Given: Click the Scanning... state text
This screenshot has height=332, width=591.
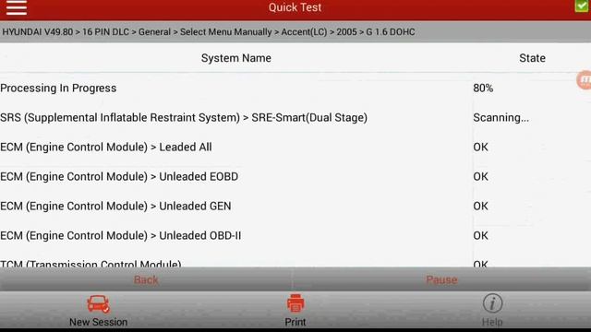Looking at the screenshot, I should (501, 118).
